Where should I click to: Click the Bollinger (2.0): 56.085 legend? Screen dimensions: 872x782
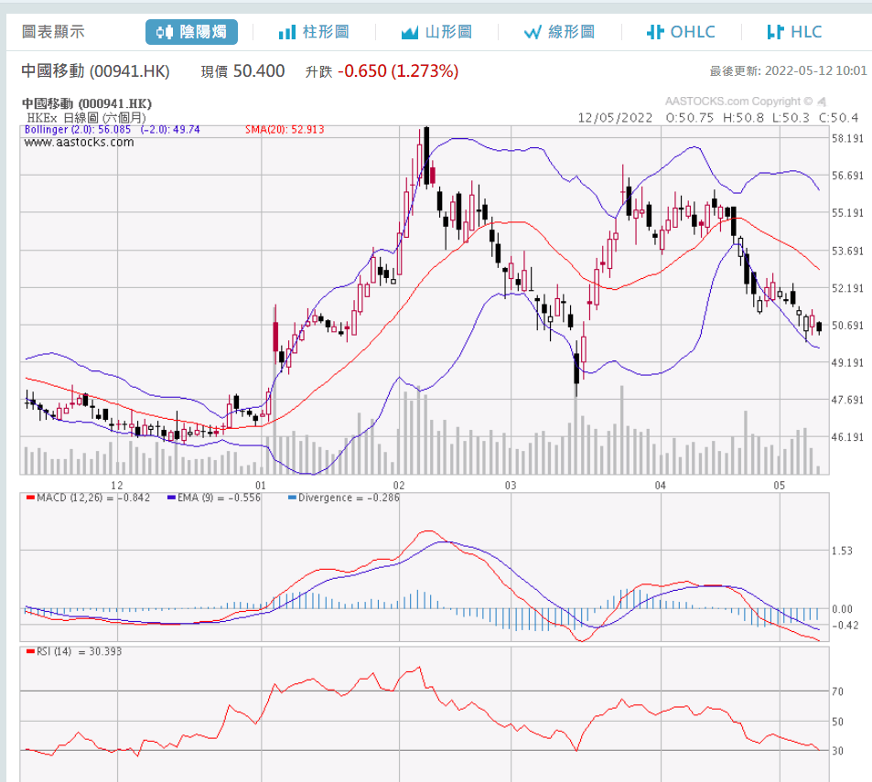pos(78,130)
